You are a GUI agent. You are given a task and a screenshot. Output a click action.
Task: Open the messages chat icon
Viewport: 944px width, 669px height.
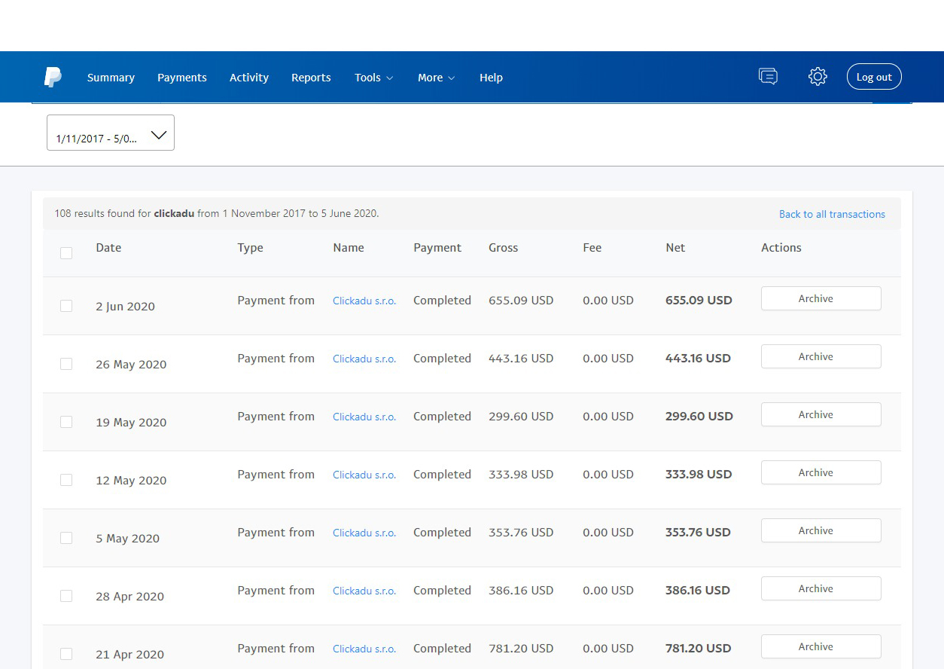tap(768, 76)
